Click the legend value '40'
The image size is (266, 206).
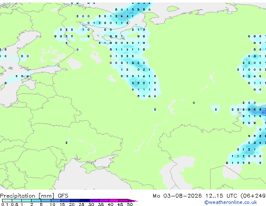point(110,204)
